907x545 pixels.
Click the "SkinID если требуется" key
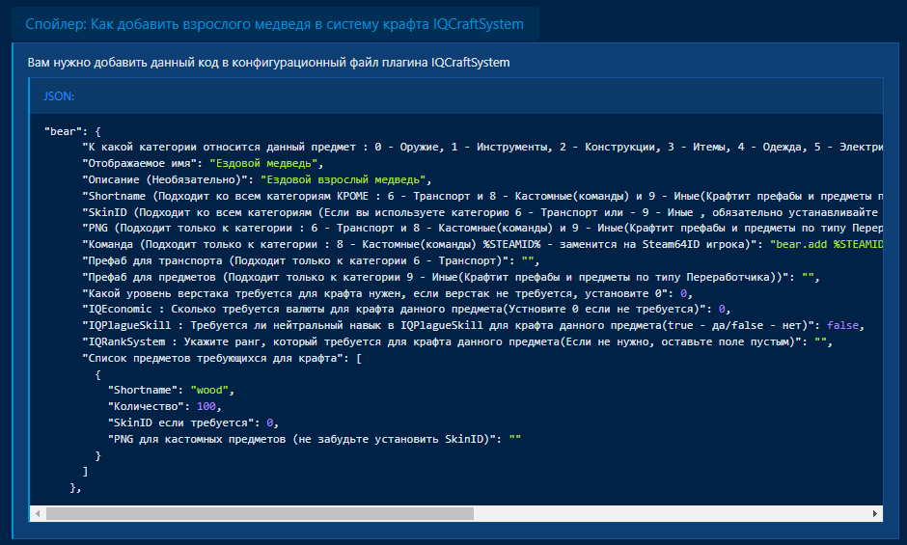181,422
